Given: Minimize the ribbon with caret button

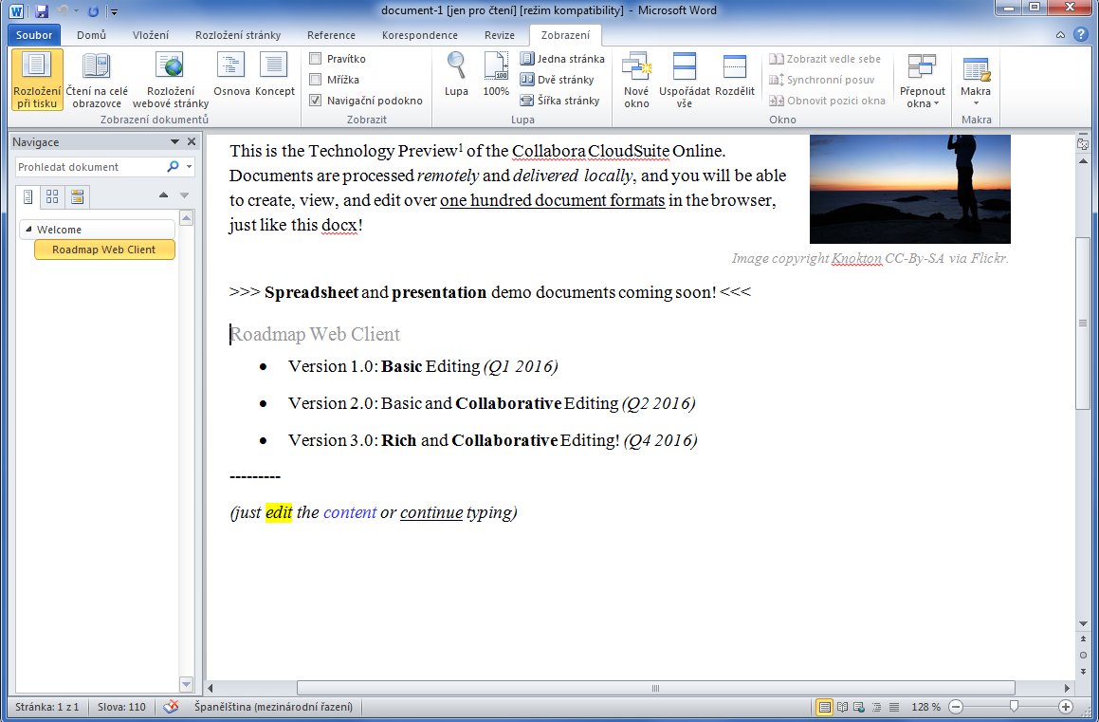Looking at the screenshot, I should click(x=1060, y=35).
